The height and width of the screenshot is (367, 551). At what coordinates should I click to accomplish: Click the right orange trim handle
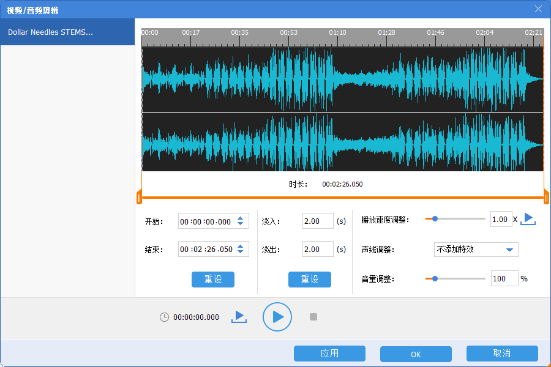click(546, 198)
